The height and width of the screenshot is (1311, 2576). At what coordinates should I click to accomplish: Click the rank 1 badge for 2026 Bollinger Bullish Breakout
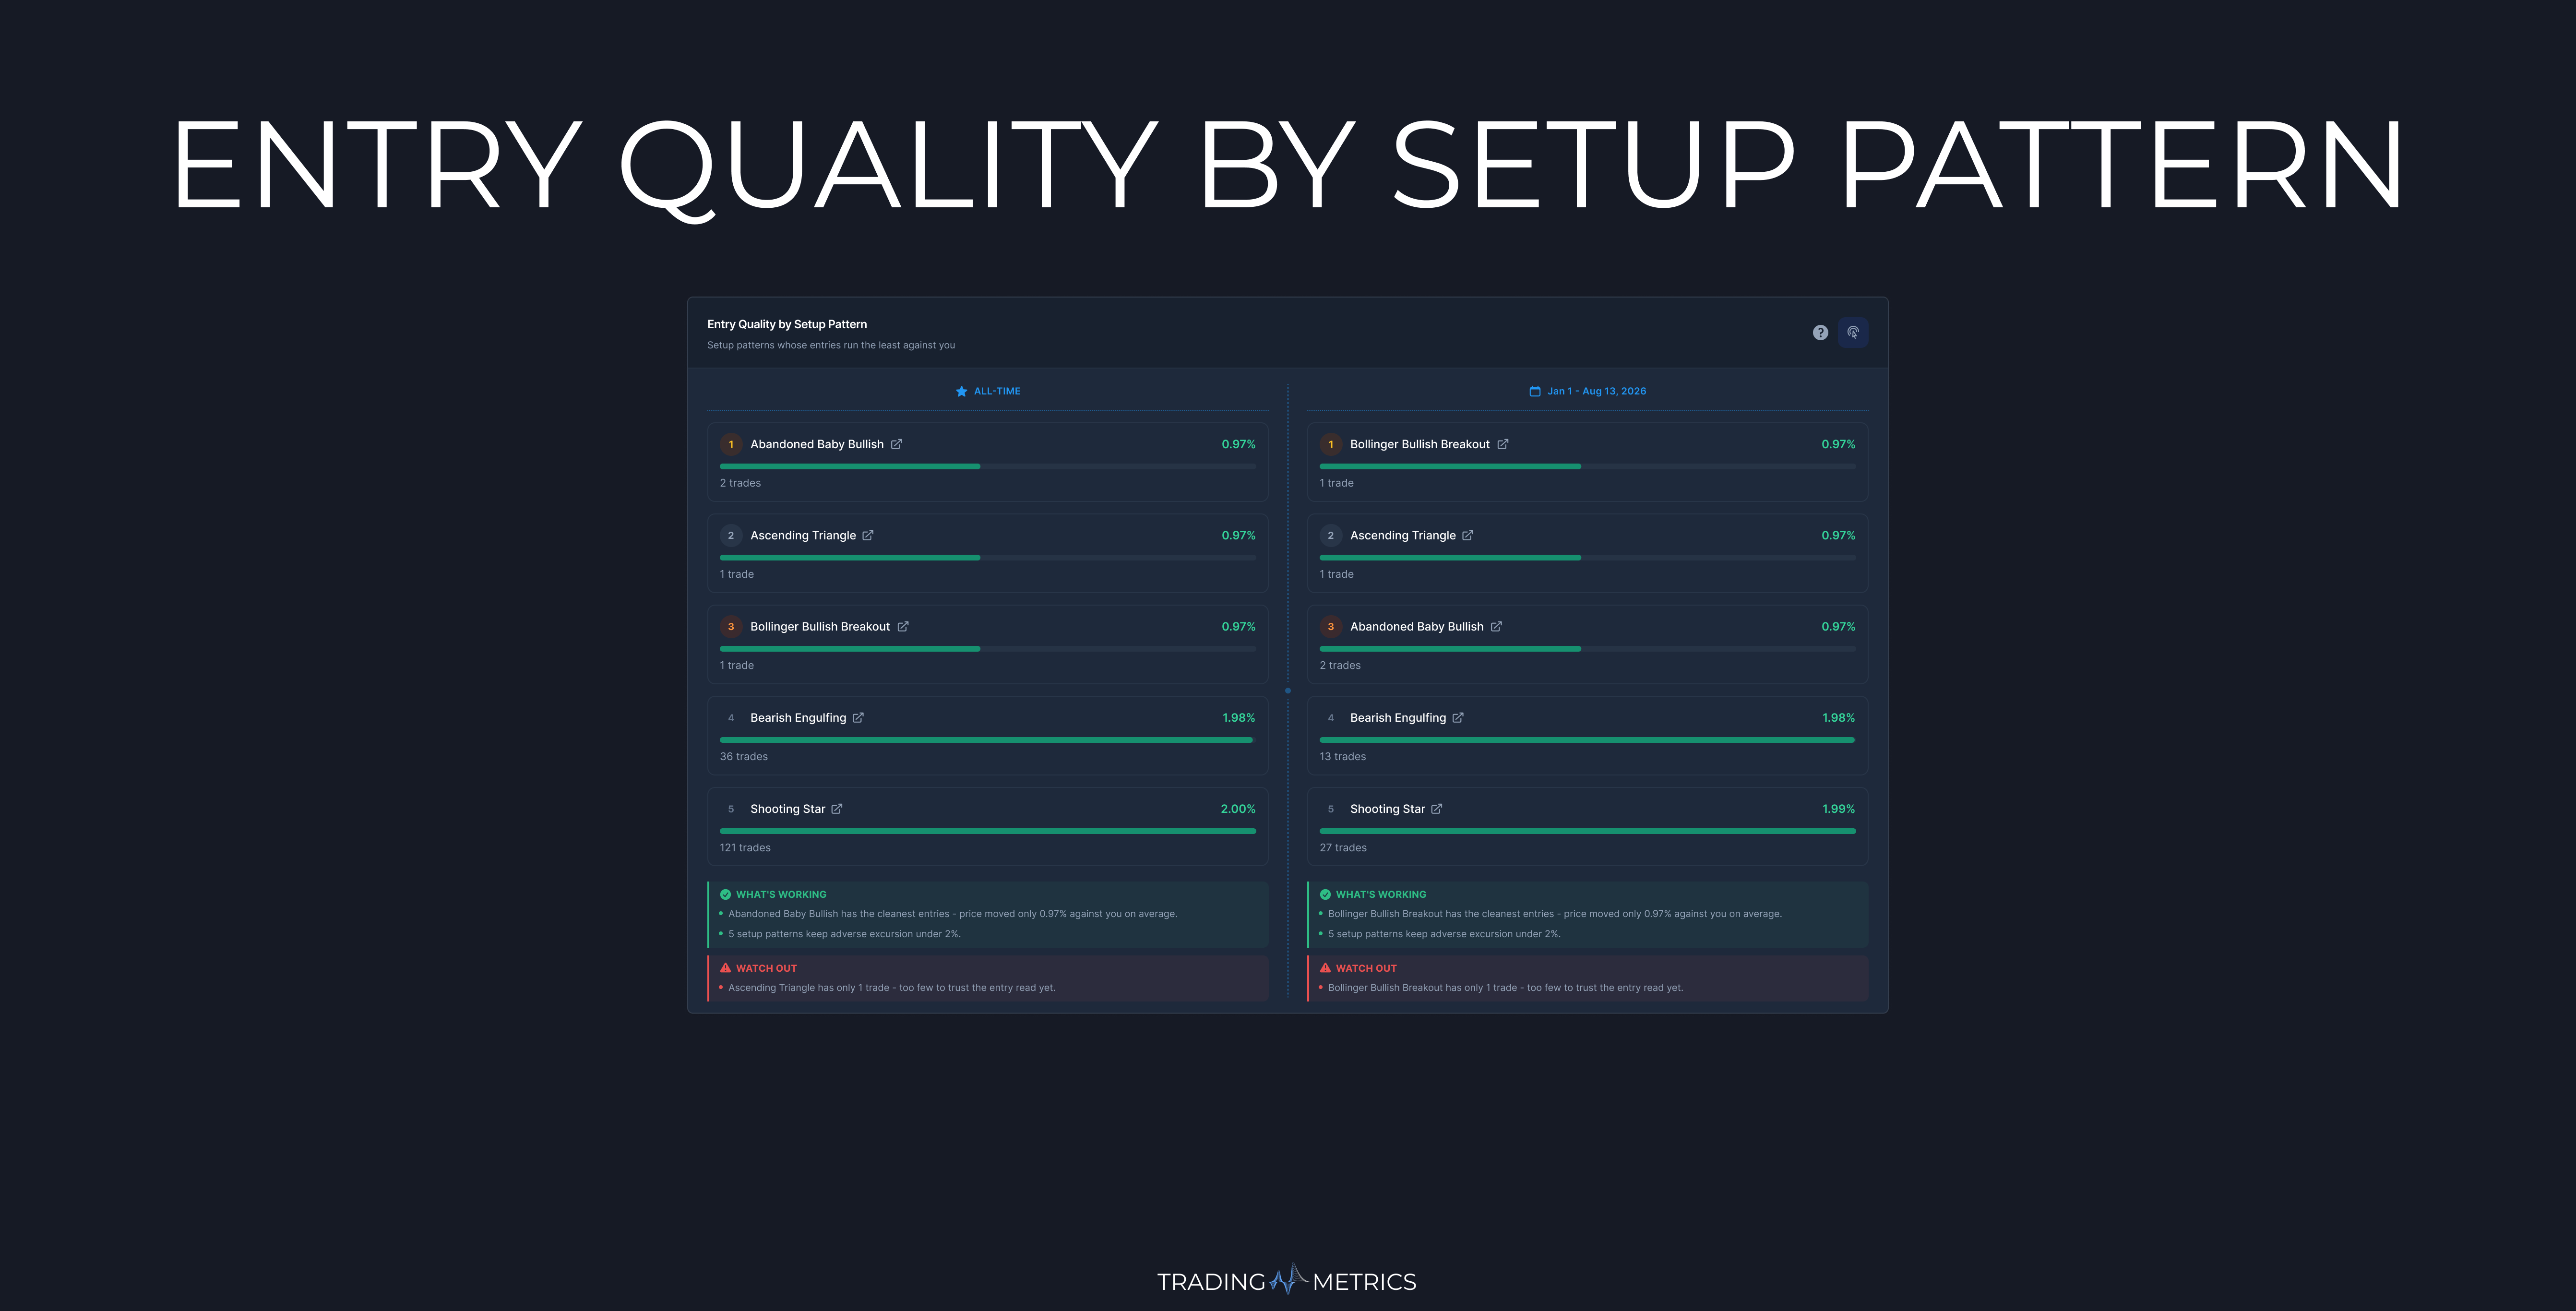click(1331, 444)
